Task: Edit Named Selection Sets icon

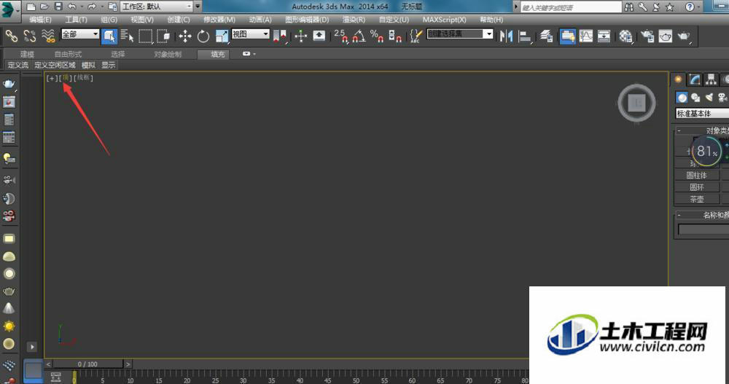Action: pyautogui.click(x=416, y=36)
